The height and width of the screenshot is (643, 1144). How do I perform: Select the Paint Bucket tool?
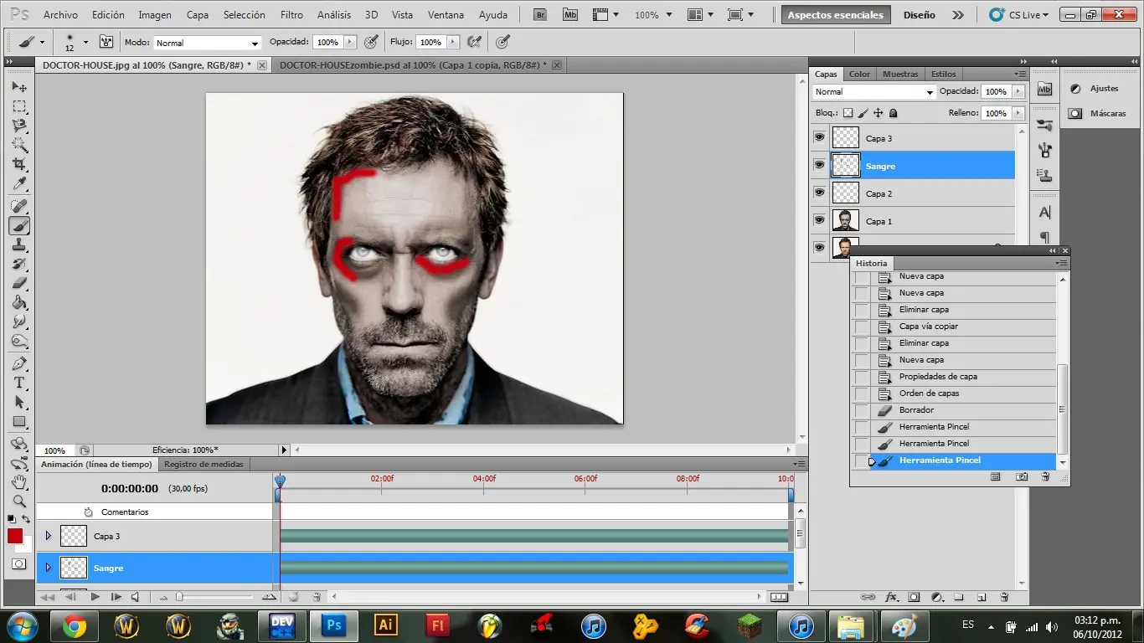[19, 302]
